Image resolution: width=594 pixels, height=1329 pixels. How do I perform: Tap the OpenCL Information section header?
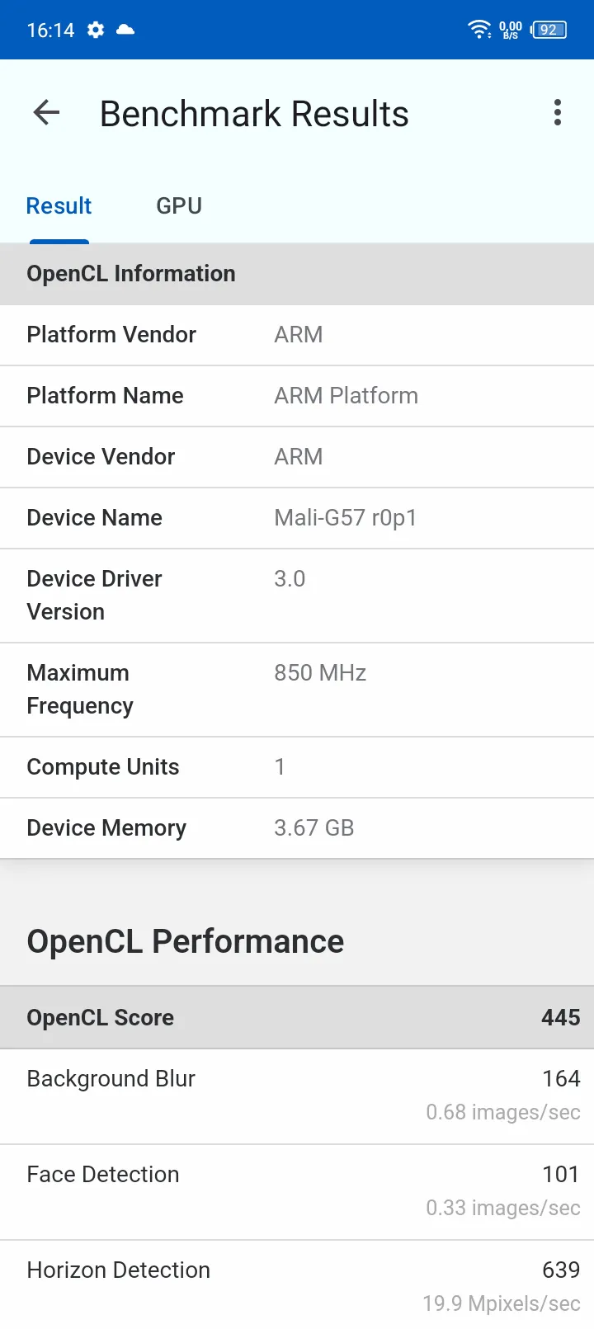[x=297, y=274]
